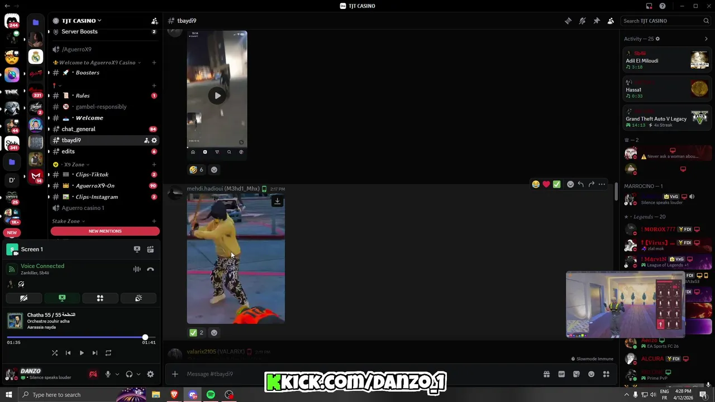Skip to next track
This screenshot has height=402, width=715.
point(95,353)
